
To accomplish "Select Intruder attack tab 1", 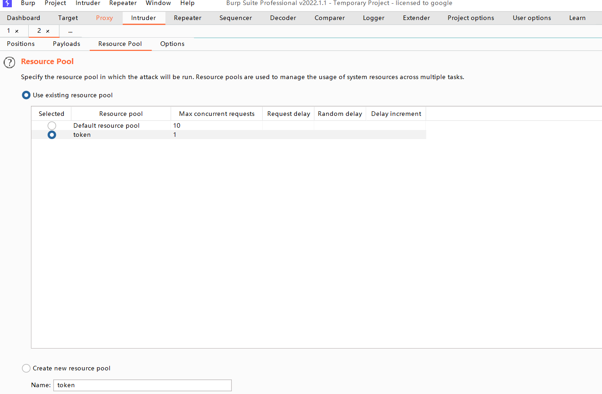I will point(8,31).
